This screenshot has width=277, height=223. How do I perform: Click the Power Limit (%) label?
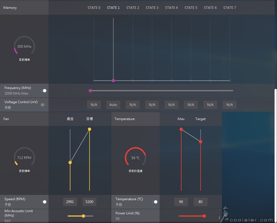[x=127, y=213]
